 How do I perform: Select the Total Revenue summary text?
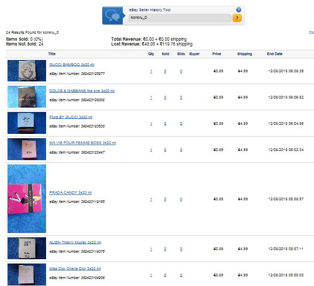click(x=149, y=39)
